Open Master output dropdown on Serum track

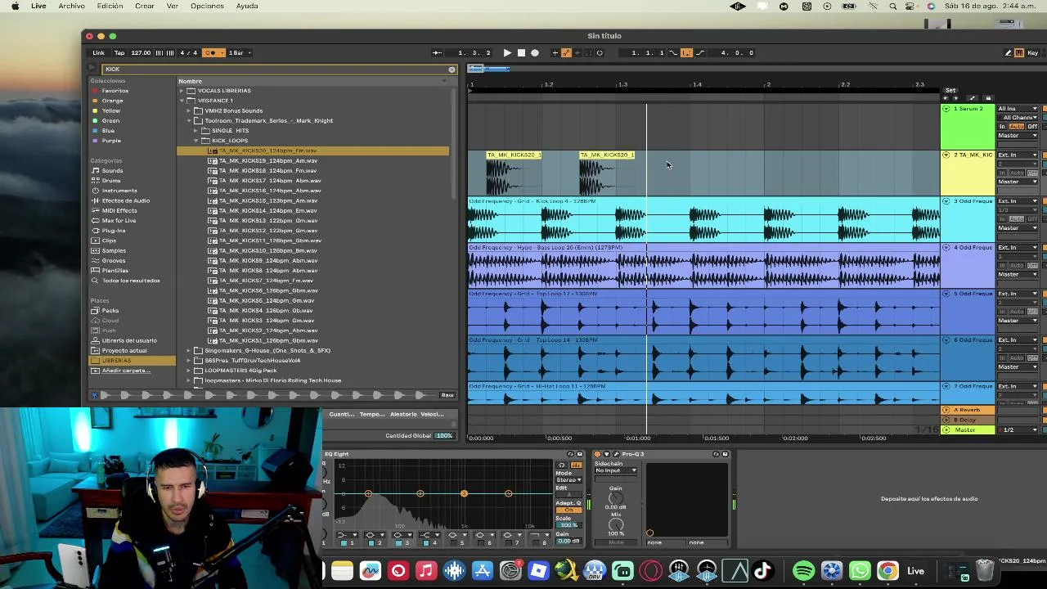(x=1018, y=136)
